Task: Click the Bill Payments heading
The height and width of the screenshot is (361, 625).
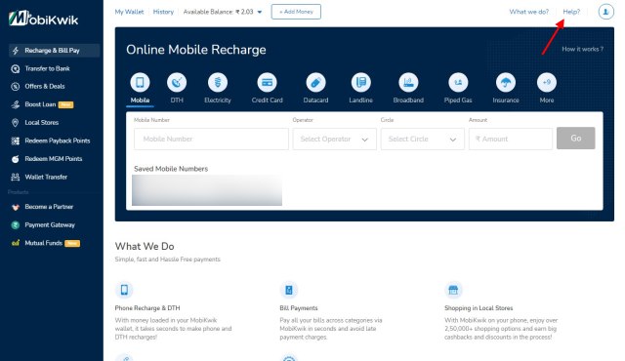Action: click(x=299, y=308)
